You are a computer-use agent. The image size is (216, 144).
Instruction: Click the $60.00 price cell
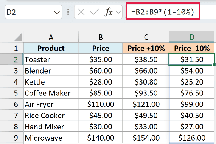point(101,70)
